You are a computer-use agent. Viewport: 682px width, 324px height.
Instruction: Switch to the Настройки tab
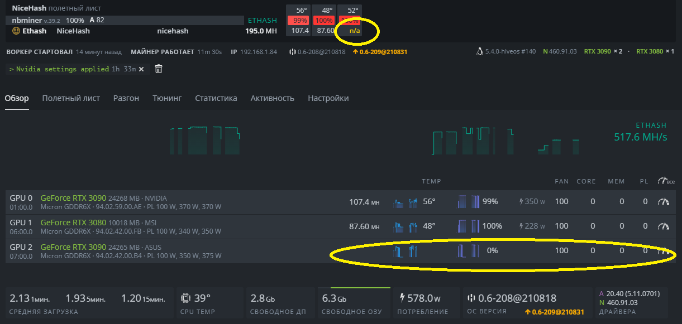coord(328,98)
